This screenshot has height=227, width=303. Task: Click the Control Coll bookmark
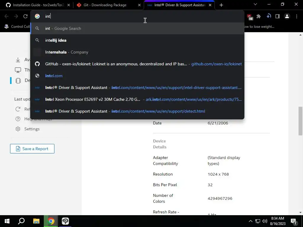coord(17,27)
